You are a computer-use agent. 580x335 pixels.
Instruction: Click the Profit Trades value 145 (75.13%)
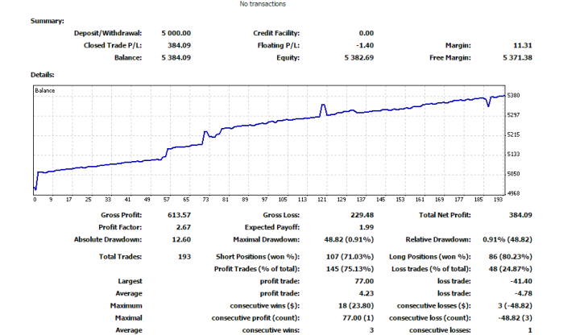coord(350,269)
